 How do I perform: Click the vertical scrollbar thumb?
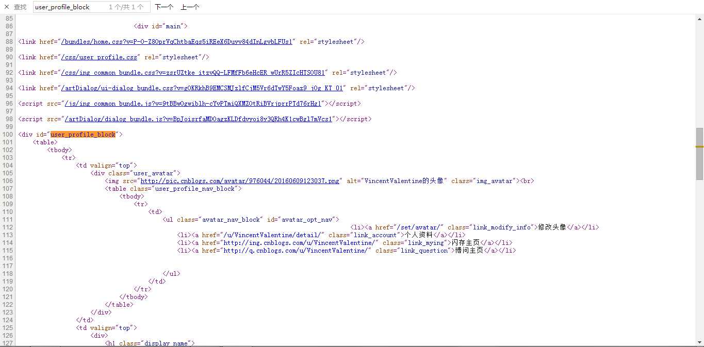(699, 154)
